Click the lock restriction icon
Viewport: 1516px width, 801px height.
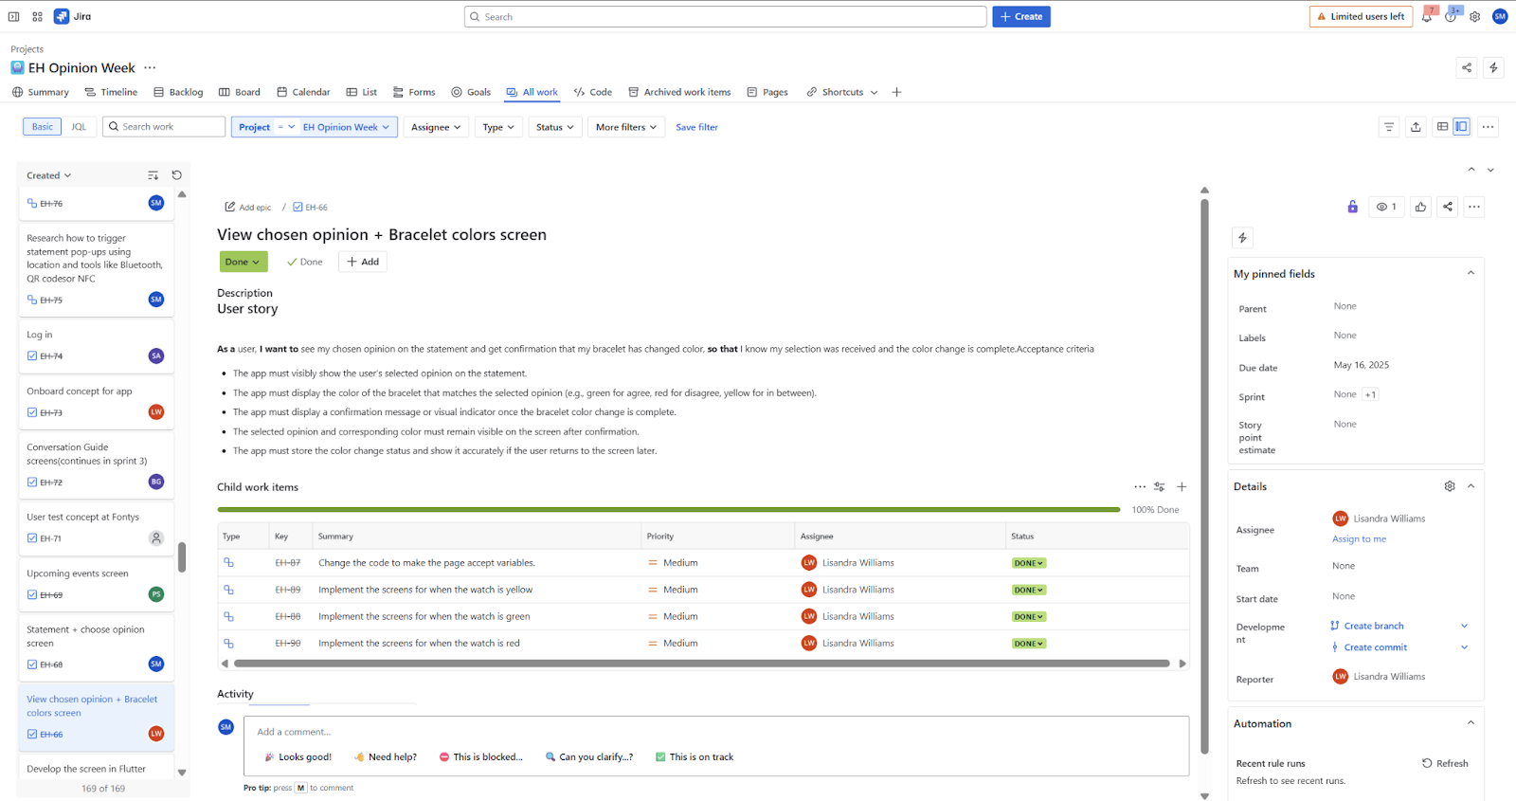[x=1352, y=207]
